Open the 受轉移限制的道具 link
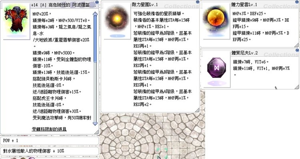Image resolution: width=300 pixels, height=159 pixels. 49,129
